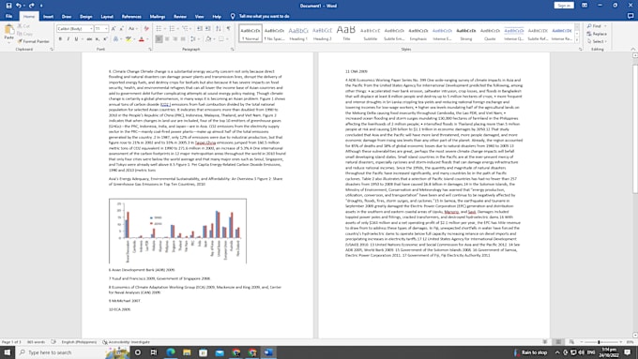Toggle bold formatting
The image size is (638, 359).
tap(60, 39)
